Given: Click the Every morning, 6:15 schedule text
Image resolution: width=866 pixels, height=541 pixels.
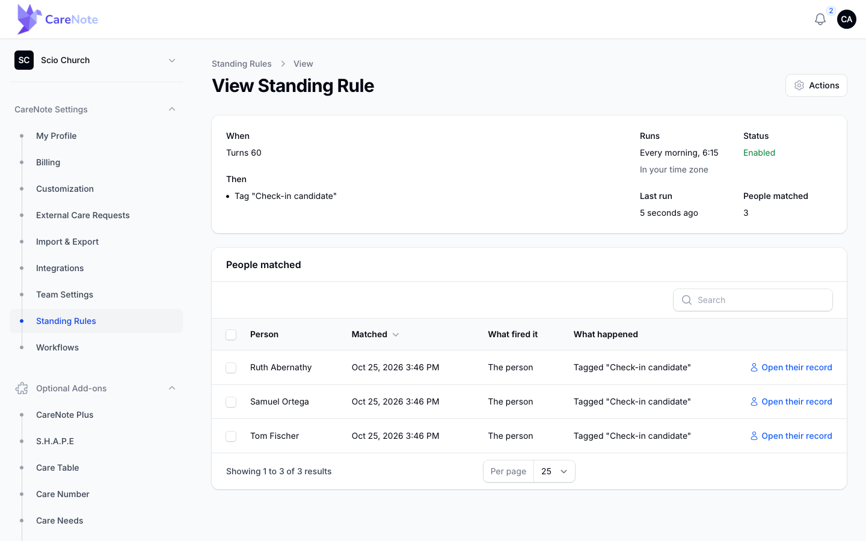Looking at the screenshot, I should coord(679,153).
